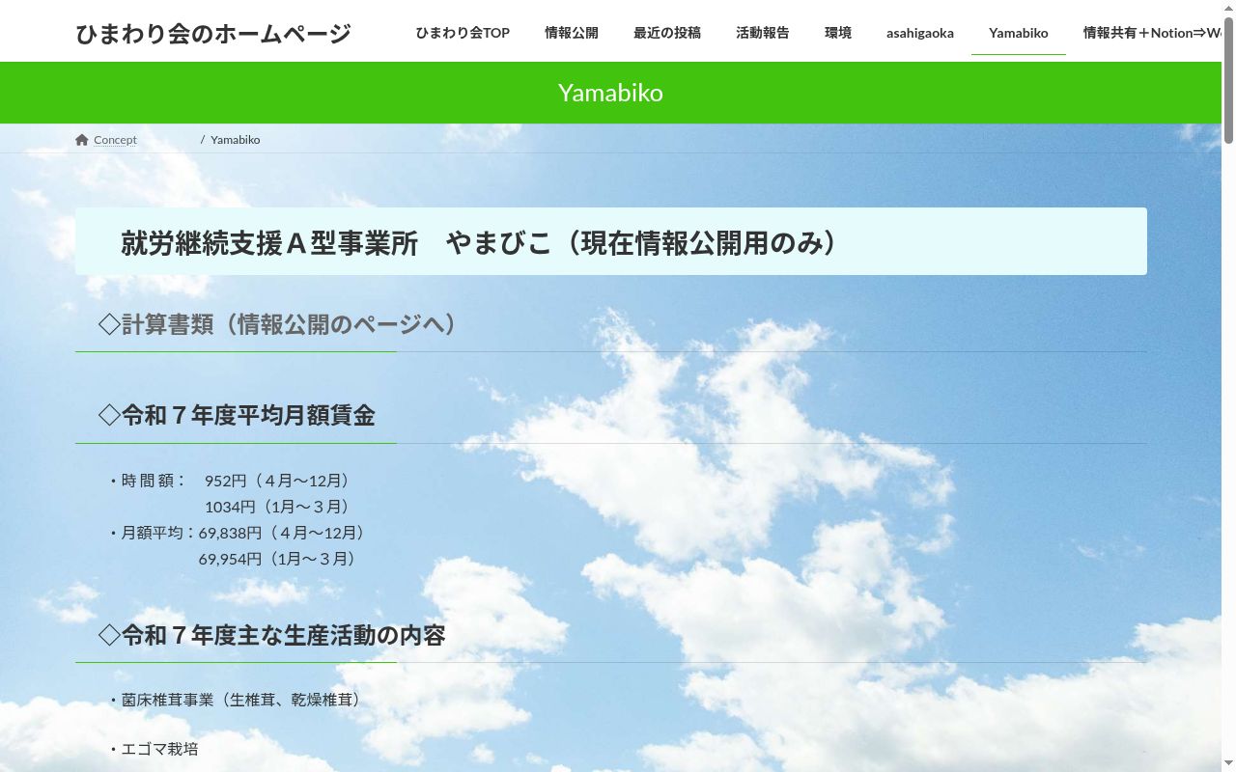Click the text 69,954円（1月～３月）

coord(279,559)
